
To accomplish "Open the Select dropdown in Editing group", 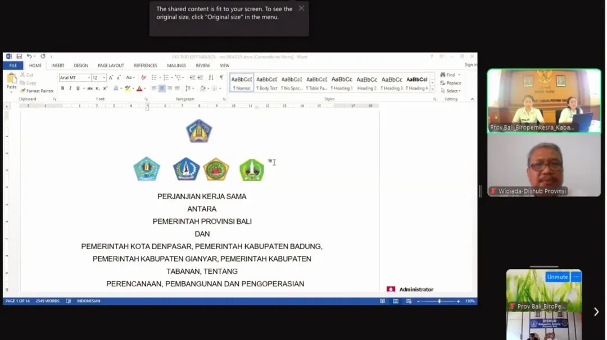I will [x=451, y=91].
